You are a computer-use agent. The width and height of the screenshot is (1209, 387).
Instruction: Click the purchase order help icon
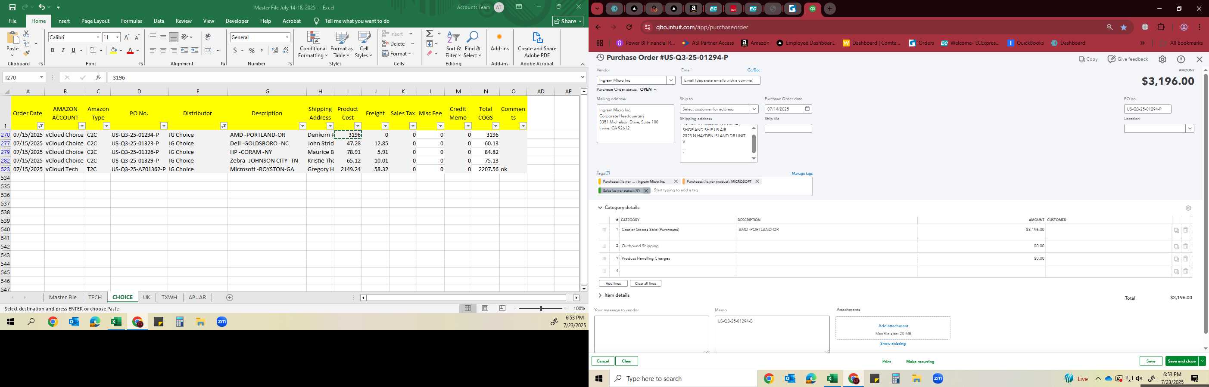(x=1181, y=59)
